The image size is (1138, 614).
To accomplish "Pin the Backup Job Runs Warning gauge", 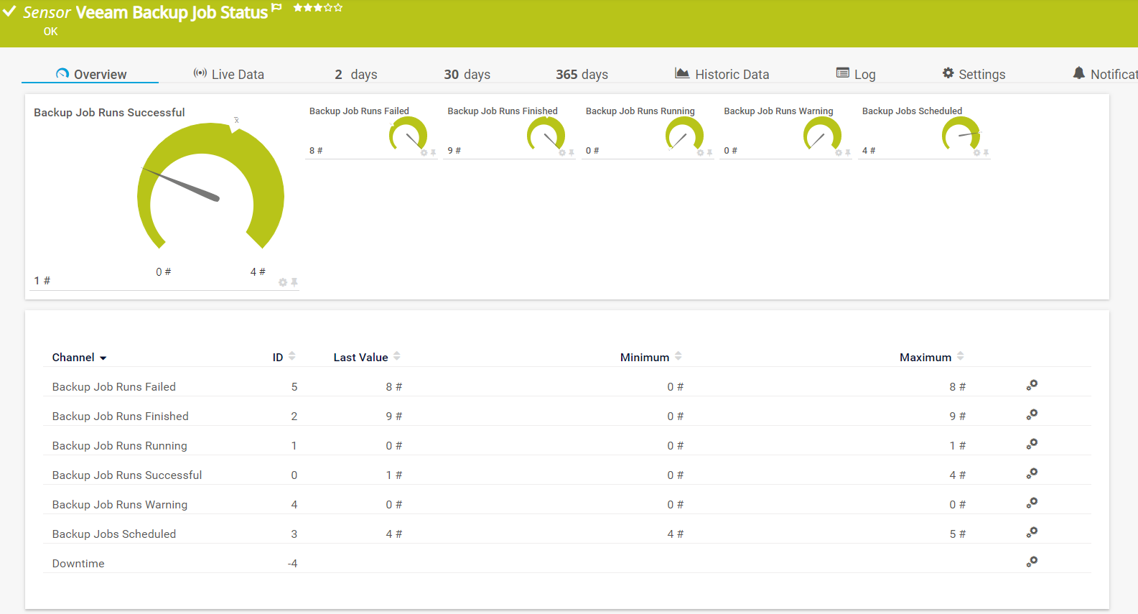I will pos(848,153).
